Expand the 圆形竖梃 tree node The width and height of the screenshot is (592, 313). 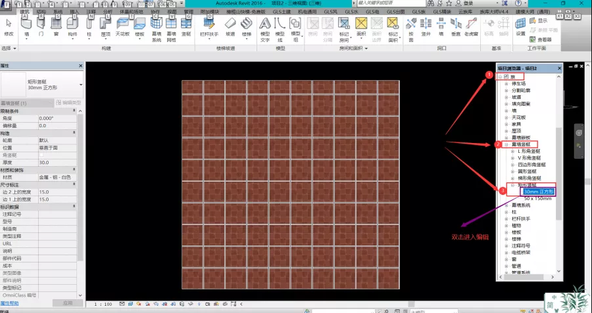pos(513,171)
